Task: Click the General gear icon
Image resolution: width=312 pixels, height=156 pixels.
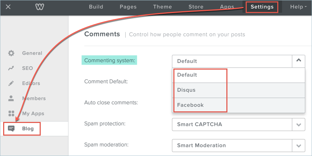Action: click(11, 53)
